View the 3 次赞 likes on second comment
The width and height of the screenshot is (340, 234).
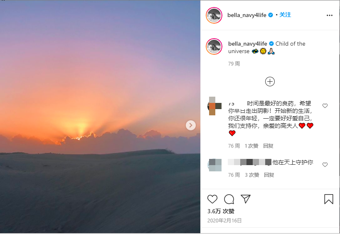252,175
